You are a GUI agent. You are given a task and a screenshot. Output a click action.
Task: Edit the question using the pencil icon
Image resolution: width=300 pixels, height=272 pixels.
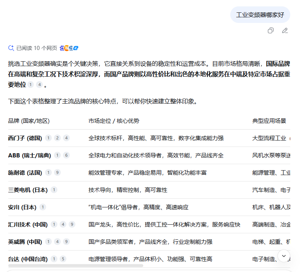pos(285,30)
